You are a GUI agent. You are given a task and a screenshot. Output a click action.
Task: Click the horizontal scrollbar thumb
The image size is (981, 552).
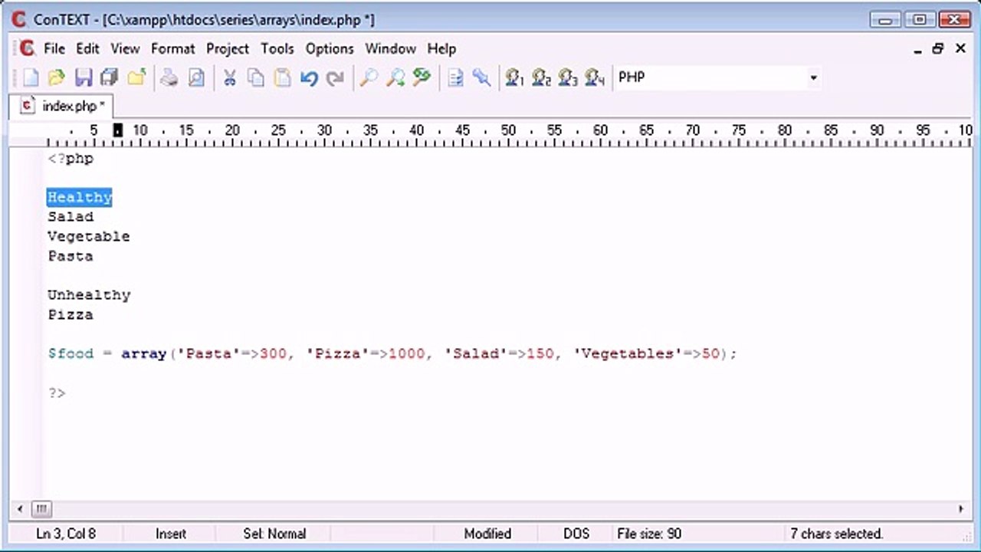(x=41, y=508)
